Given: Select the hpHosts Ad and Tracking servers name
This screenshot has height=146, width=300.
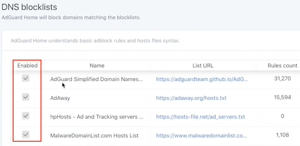Looking at the screenshot, I should click(97, 117).
